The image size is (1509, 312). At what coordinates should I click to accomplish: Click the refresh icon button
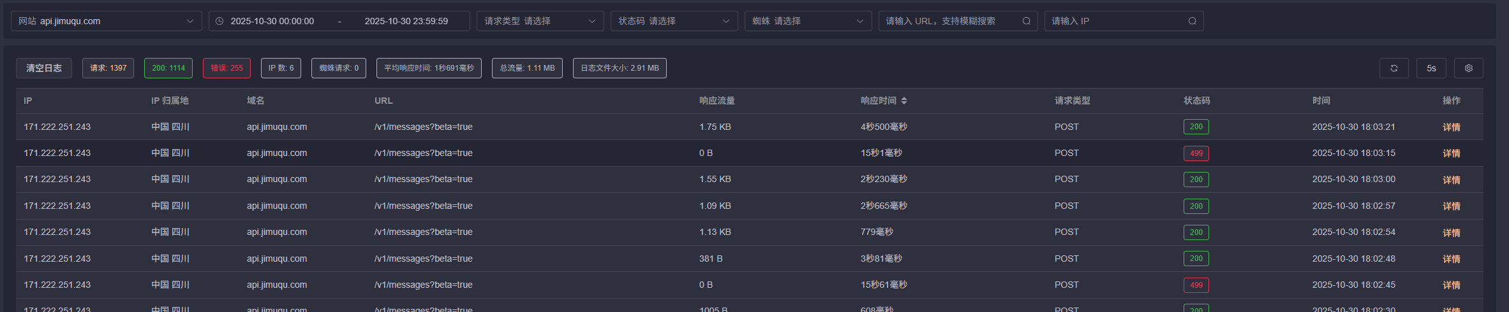tap(1394, 68)
